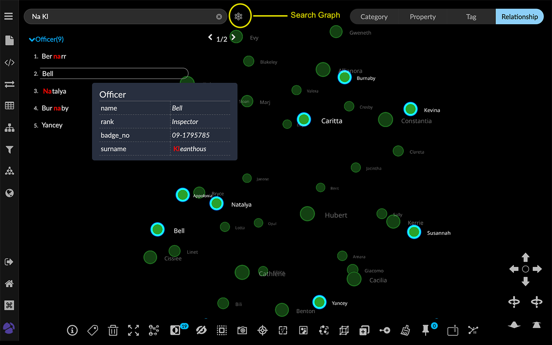Open the globe icon in left sidebar
The width and height of the screenshot is (552, 345).
click(9, 193)
